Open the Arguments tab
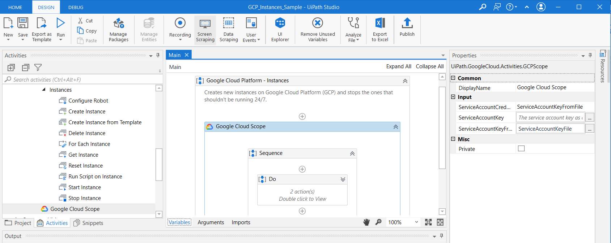This screenshot has width=611, height=243. pyautogui.click(x=211, y=222)
